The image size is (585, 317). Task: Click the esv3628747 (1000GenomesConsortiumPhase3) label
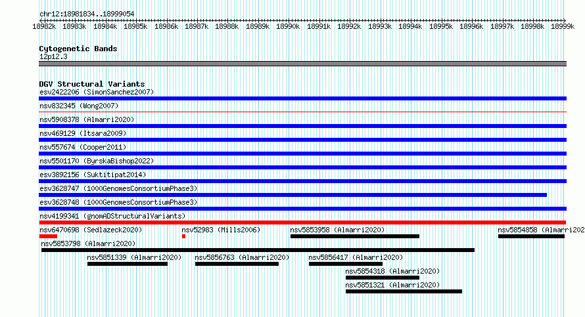click(118, 188)
